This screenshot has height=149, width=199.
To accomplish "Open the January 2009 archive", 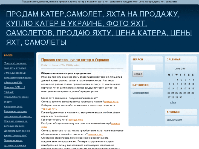I will click(174, 120).
